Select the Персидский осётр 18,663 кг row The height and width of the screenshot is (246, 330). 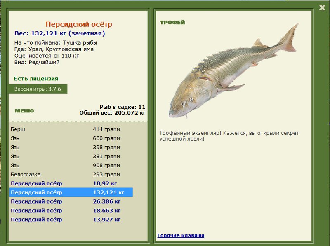pos(71,211)
